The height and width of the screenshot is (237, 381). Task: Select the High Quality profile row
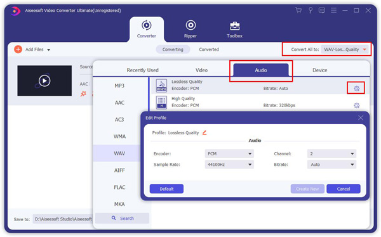point(260,103)
